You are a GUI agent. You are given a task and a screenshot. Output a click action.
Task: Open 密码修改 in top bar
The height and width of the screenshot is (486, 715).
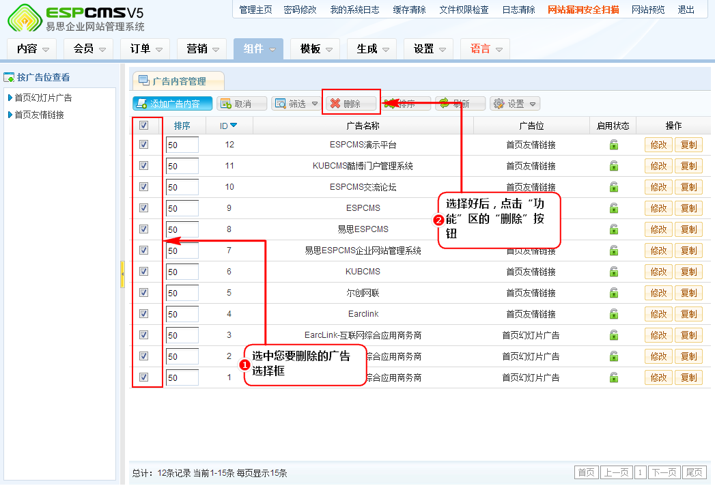point(300,10)
